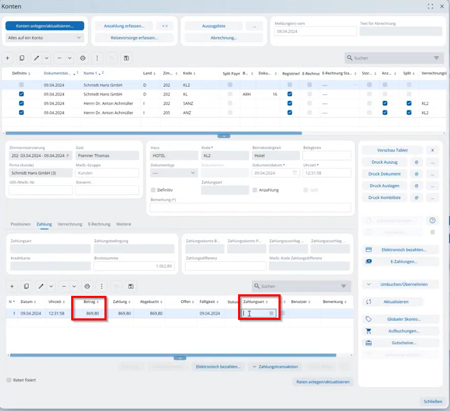Uncheck Definitiv for the ANZ row
Image resolution: width=450 pixels, height=411 pixels.
tap(22, 112)
